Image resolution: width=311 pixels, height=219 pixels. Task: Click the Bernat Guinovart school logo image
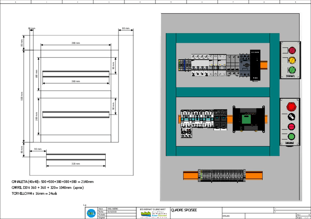coord(154,214)
